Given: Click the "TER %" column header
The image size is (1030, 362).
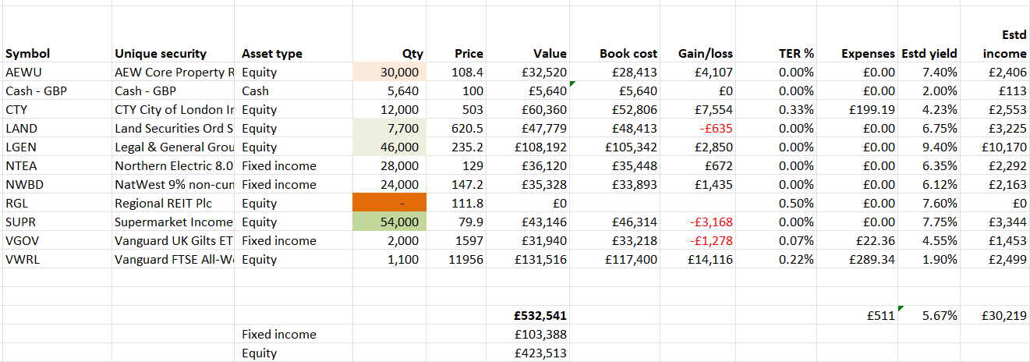Looking at the screenshot, I should click(795, 54).
